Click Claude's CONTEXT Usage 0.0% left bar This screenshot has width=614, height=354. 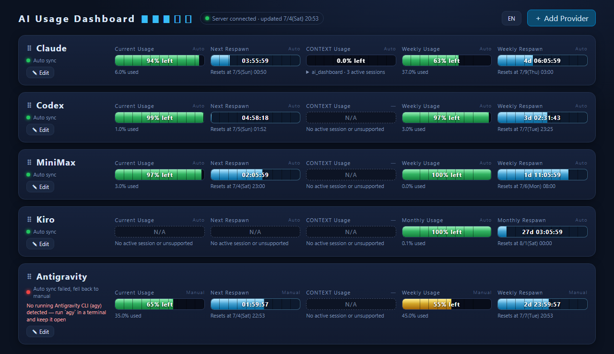351,60
